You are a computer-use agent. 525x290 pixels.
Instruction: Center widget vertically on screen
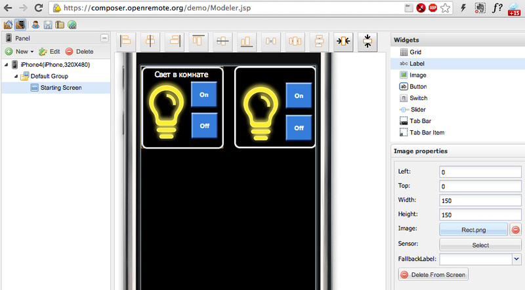[x=367, y=41]
